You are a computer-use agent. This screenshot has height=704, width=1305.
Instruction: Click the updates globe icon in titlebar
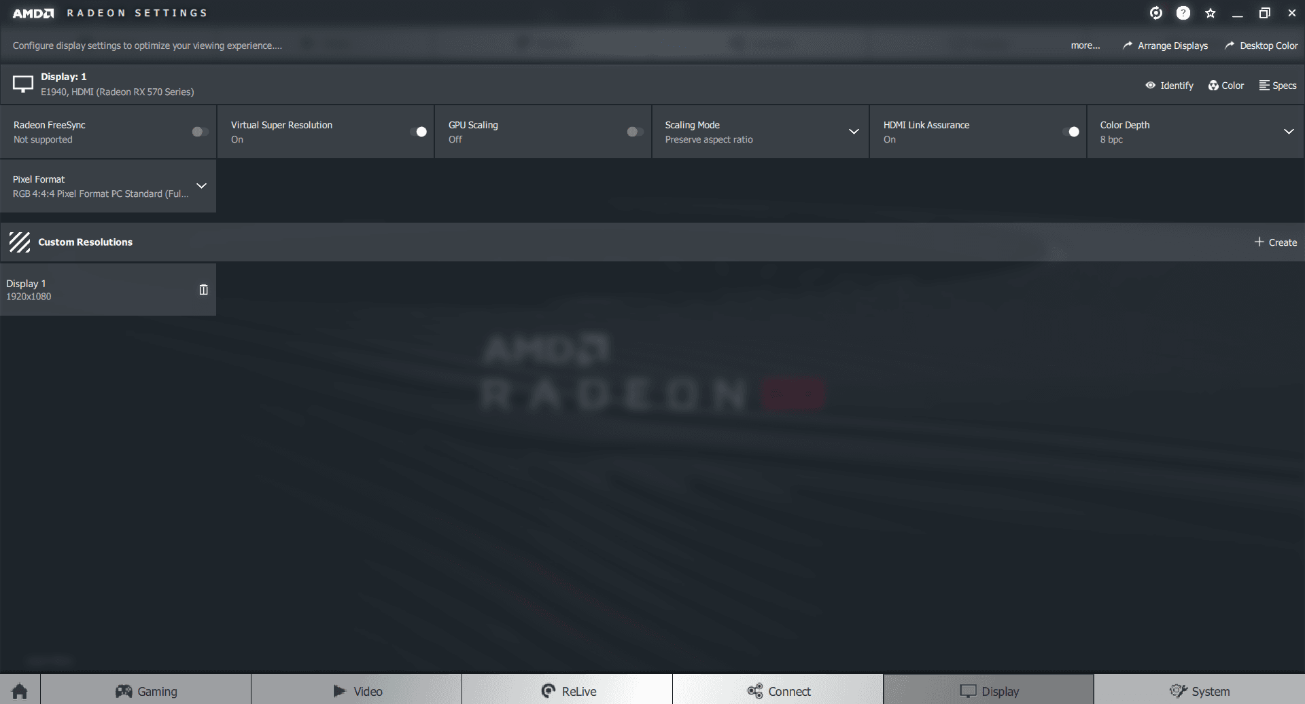coord(1156,13)
